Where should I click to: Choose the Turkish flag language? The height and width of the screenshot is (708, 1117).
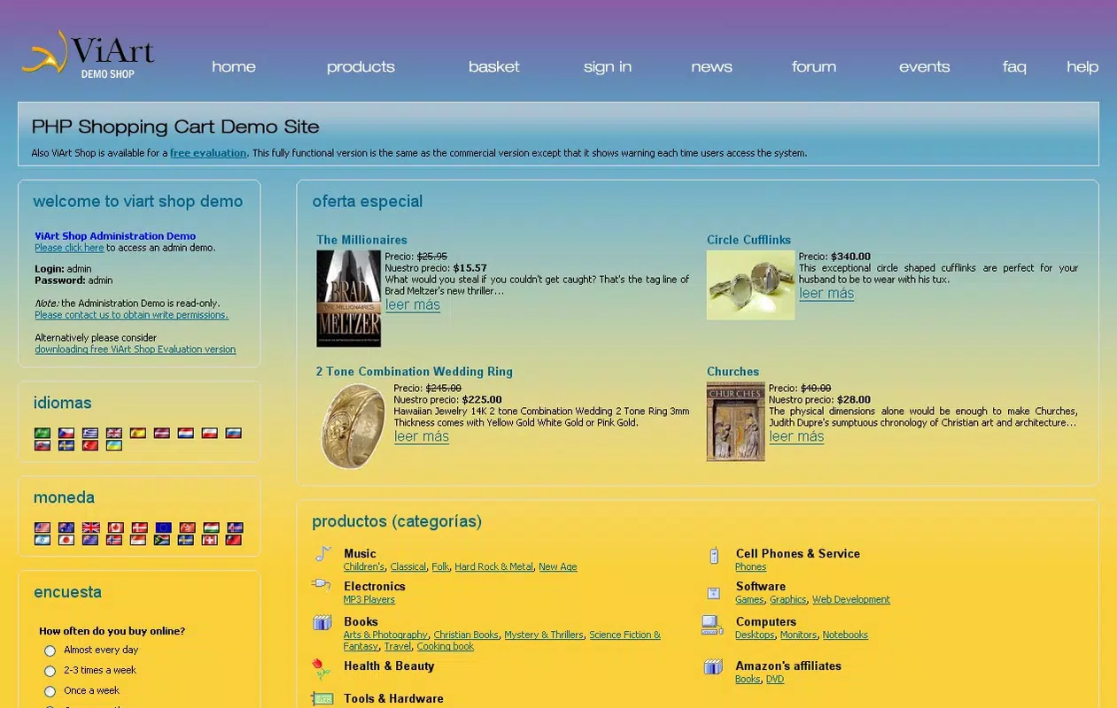click(x=90, y=445)
